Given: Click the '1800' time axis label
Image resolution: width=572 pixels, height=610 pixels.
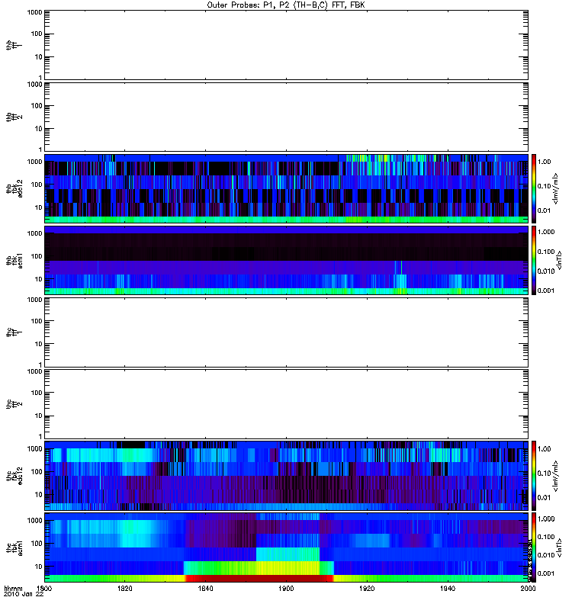Looking at the screenshot, I should [44, 589].
